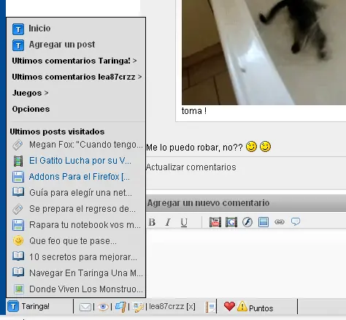Screen dimensions: 346x320
Task: Expand Ultimos comentarios lea87crzz submenu
Action: click(x=77, y=77)
